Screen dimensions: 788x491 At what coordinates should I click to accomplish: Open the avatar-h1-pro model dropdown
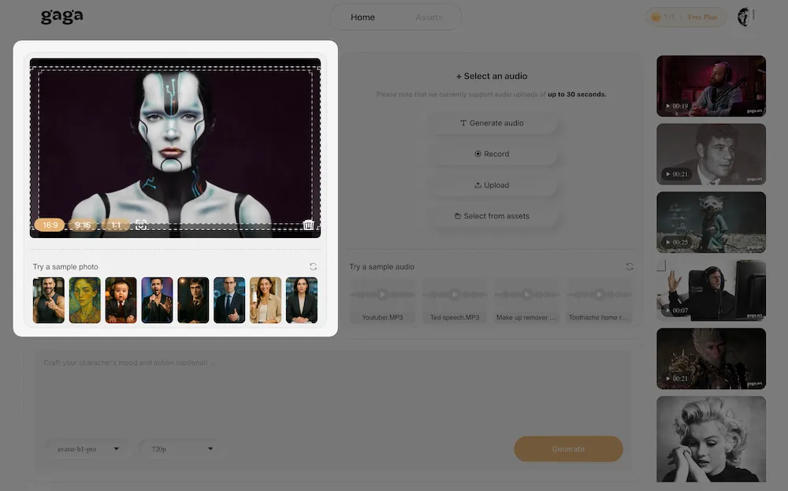87,449
